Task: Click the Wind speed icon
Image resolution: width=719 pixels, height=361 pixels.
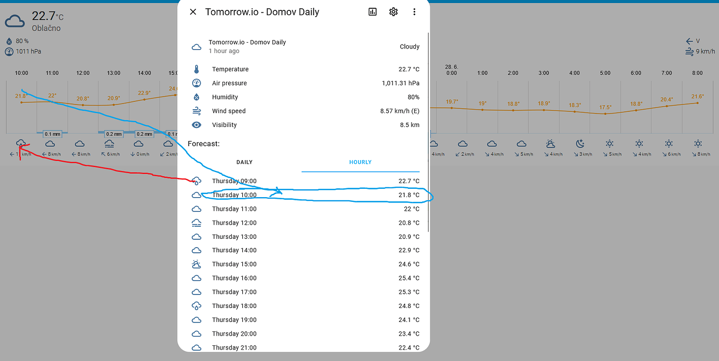Action: click(x=196, y=111)
